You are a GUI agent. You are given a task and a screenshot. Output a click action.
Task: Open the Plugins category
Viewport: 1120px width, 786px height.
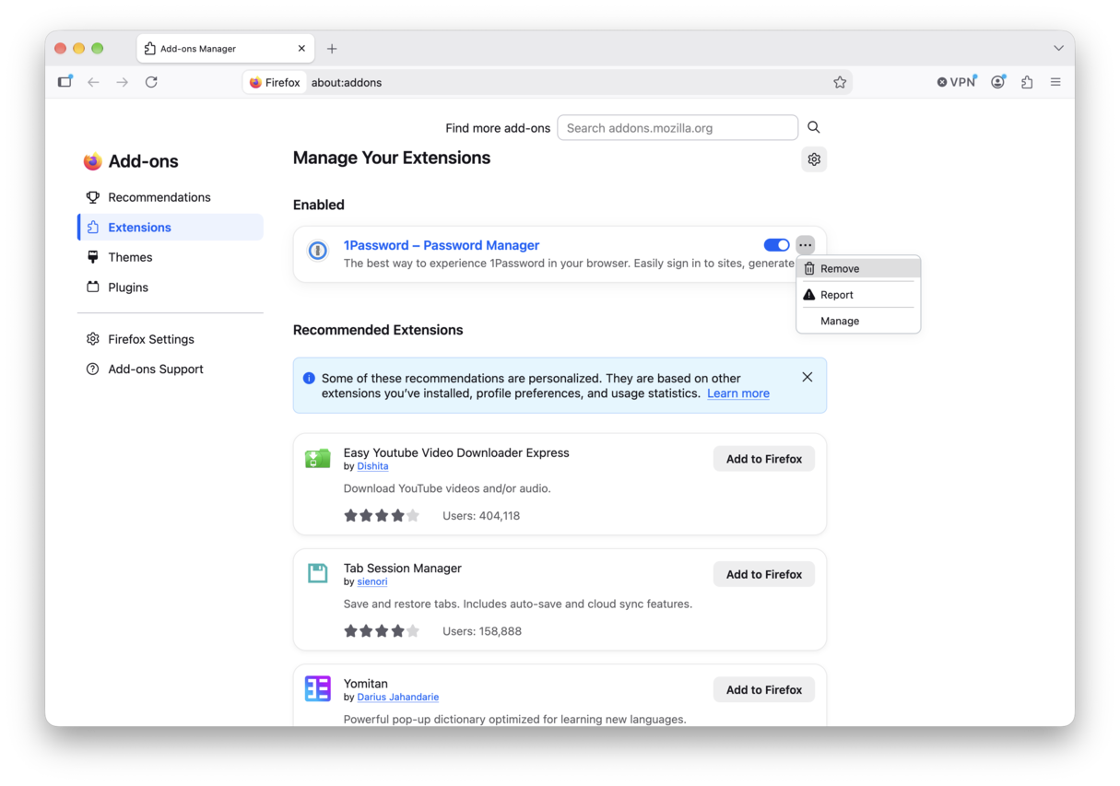pyautogui.click(x=171, y=287)
